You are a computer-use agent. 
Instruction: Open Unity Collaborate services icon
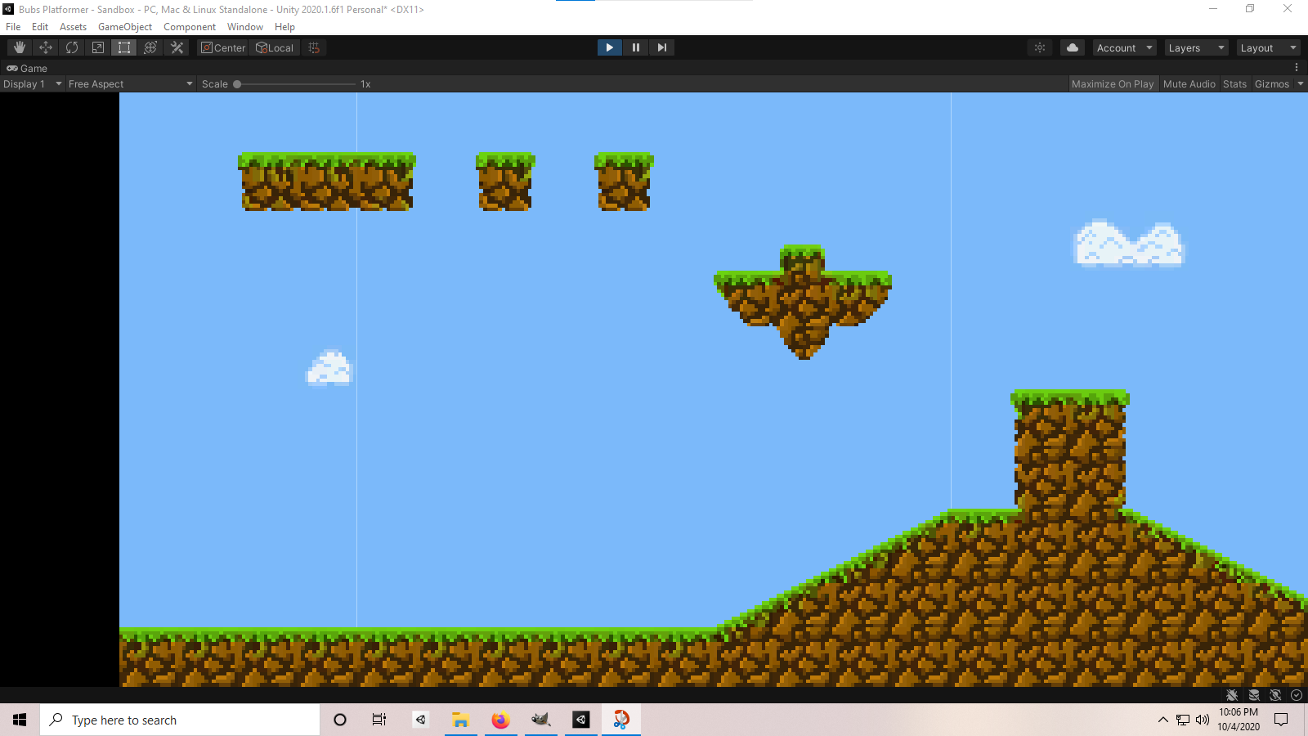[x=1040, y=47]
